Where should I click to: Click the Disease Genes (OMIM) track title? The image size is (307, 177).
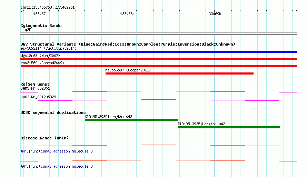pos(44,138)
